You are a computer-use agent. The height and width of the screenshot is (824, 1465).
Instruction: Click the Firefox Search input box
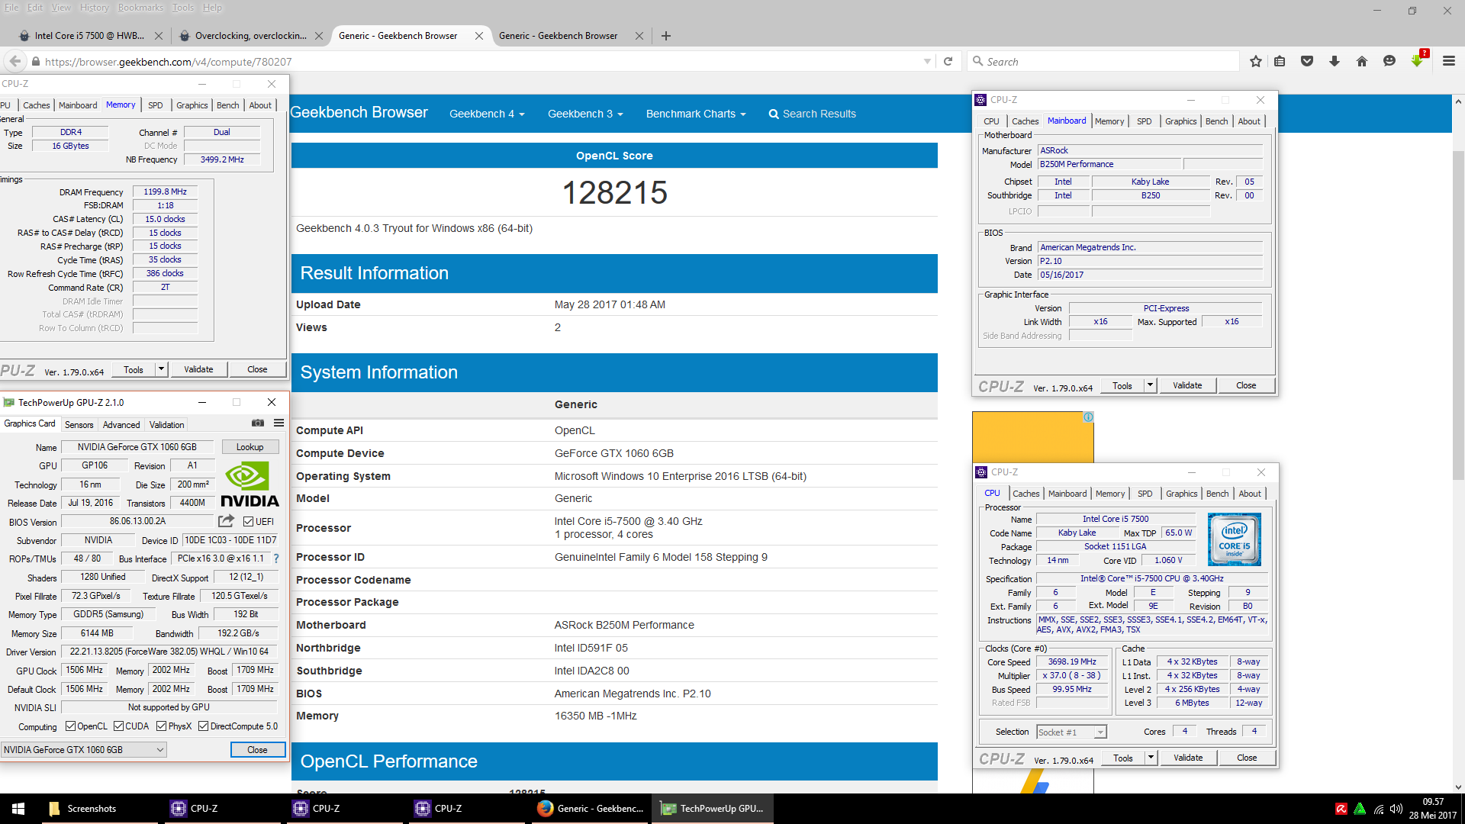(1103, 62)
